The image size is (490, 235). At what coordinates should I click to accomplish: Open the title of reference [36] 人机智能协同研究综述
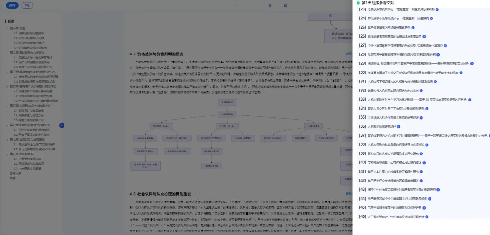[x=382, y=126]
